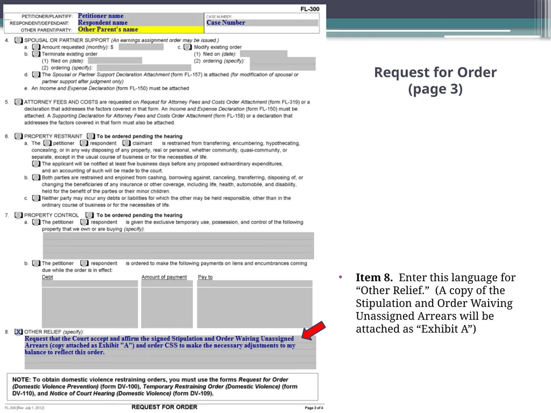Check 'To be ordered pending the hearing' for Property Control
The height and width of the screenshot is (413, 551).
pos(90,215)
